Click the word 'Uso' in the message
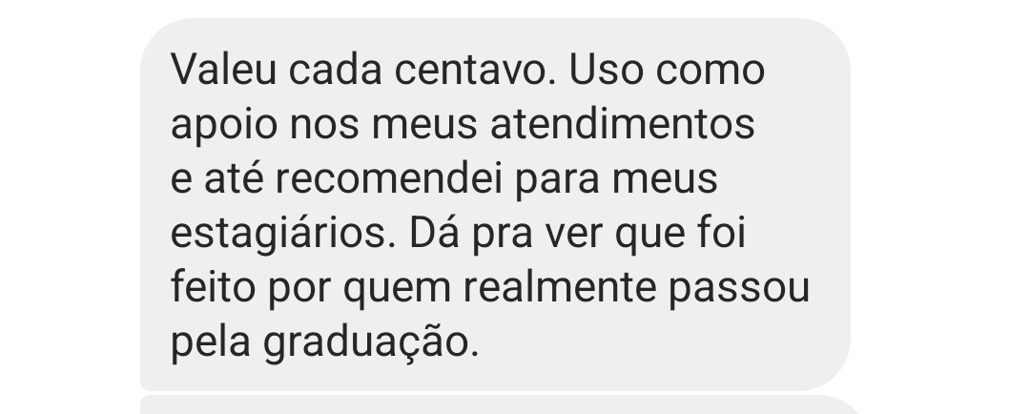The image size is (1030, 414). click(x=606, y=70)
